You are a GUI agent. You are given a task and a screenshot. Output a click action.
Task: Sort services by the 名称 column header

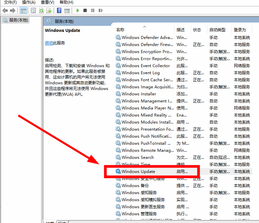coord(120,30)
